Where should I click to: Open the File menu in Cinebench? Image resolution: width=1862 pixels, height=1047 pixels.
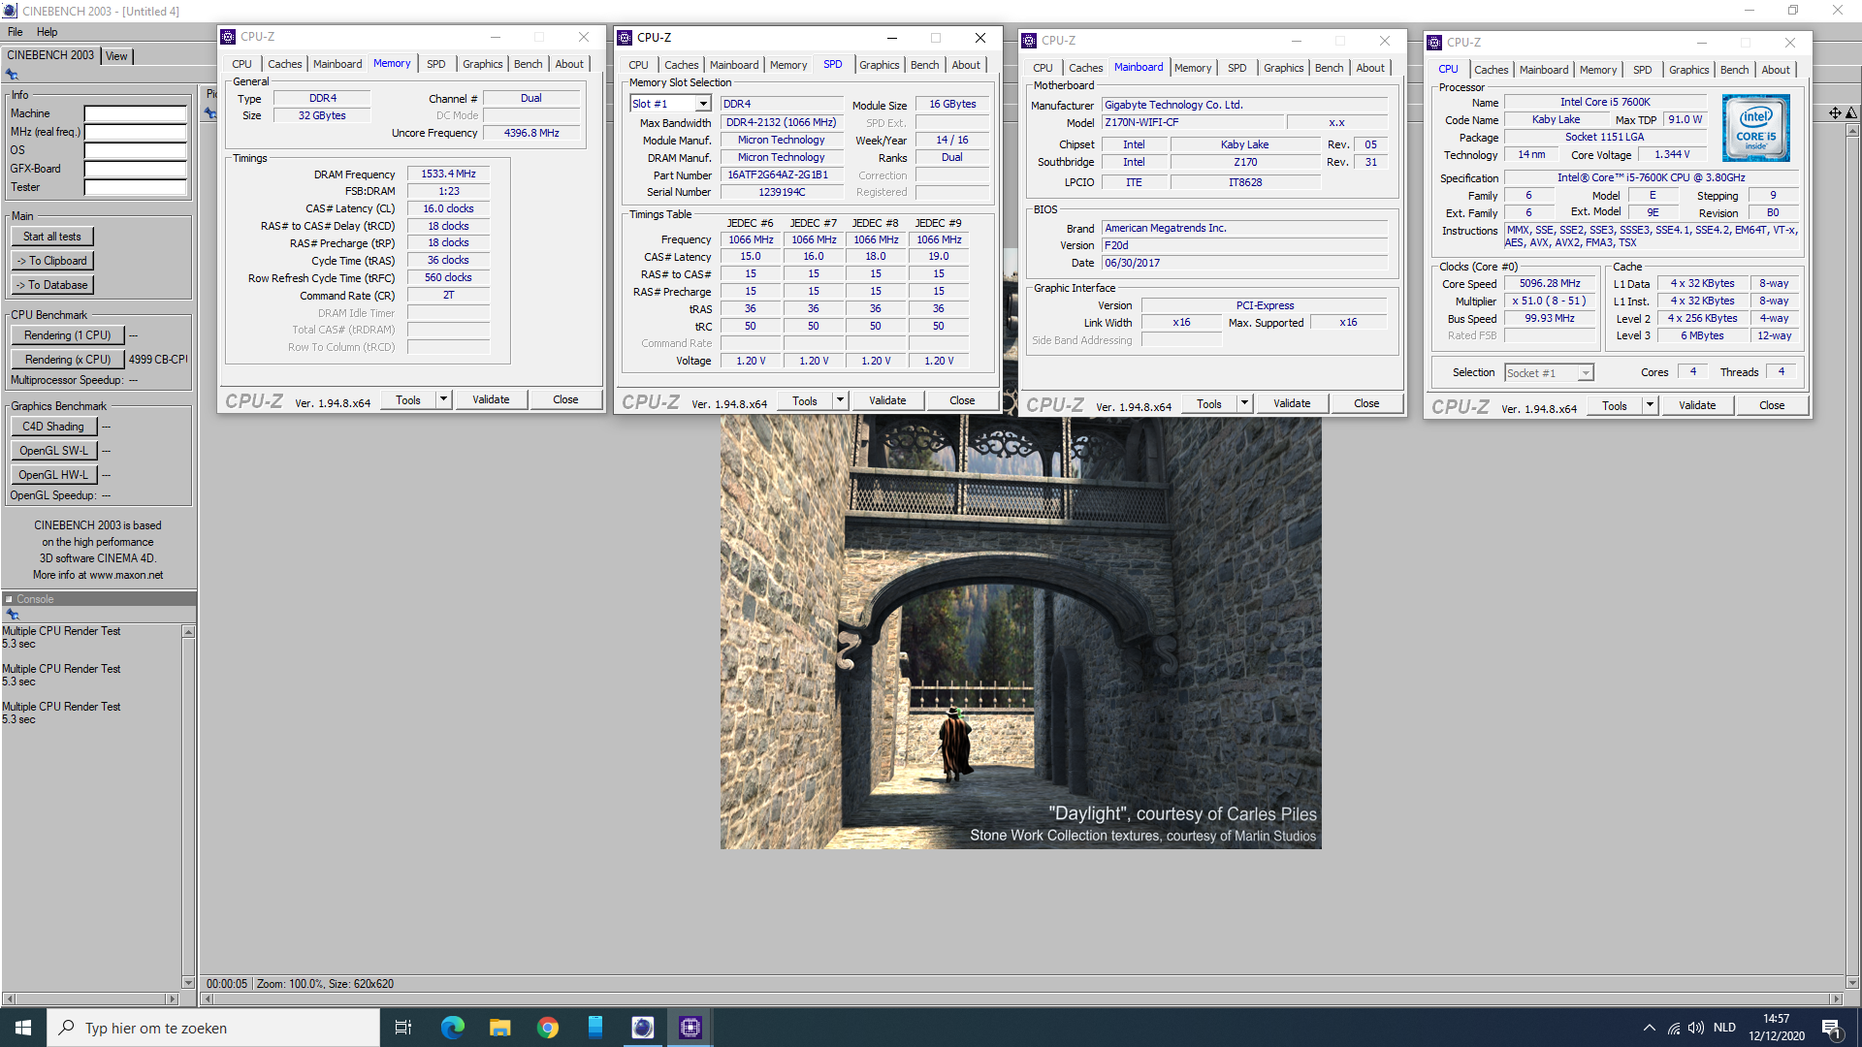(x=16, y=32)
